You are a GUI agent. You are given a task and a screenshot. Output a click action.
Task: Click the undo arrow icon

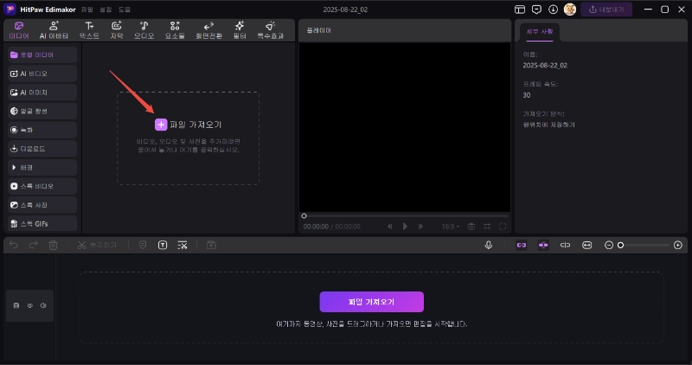coord(14,245)
